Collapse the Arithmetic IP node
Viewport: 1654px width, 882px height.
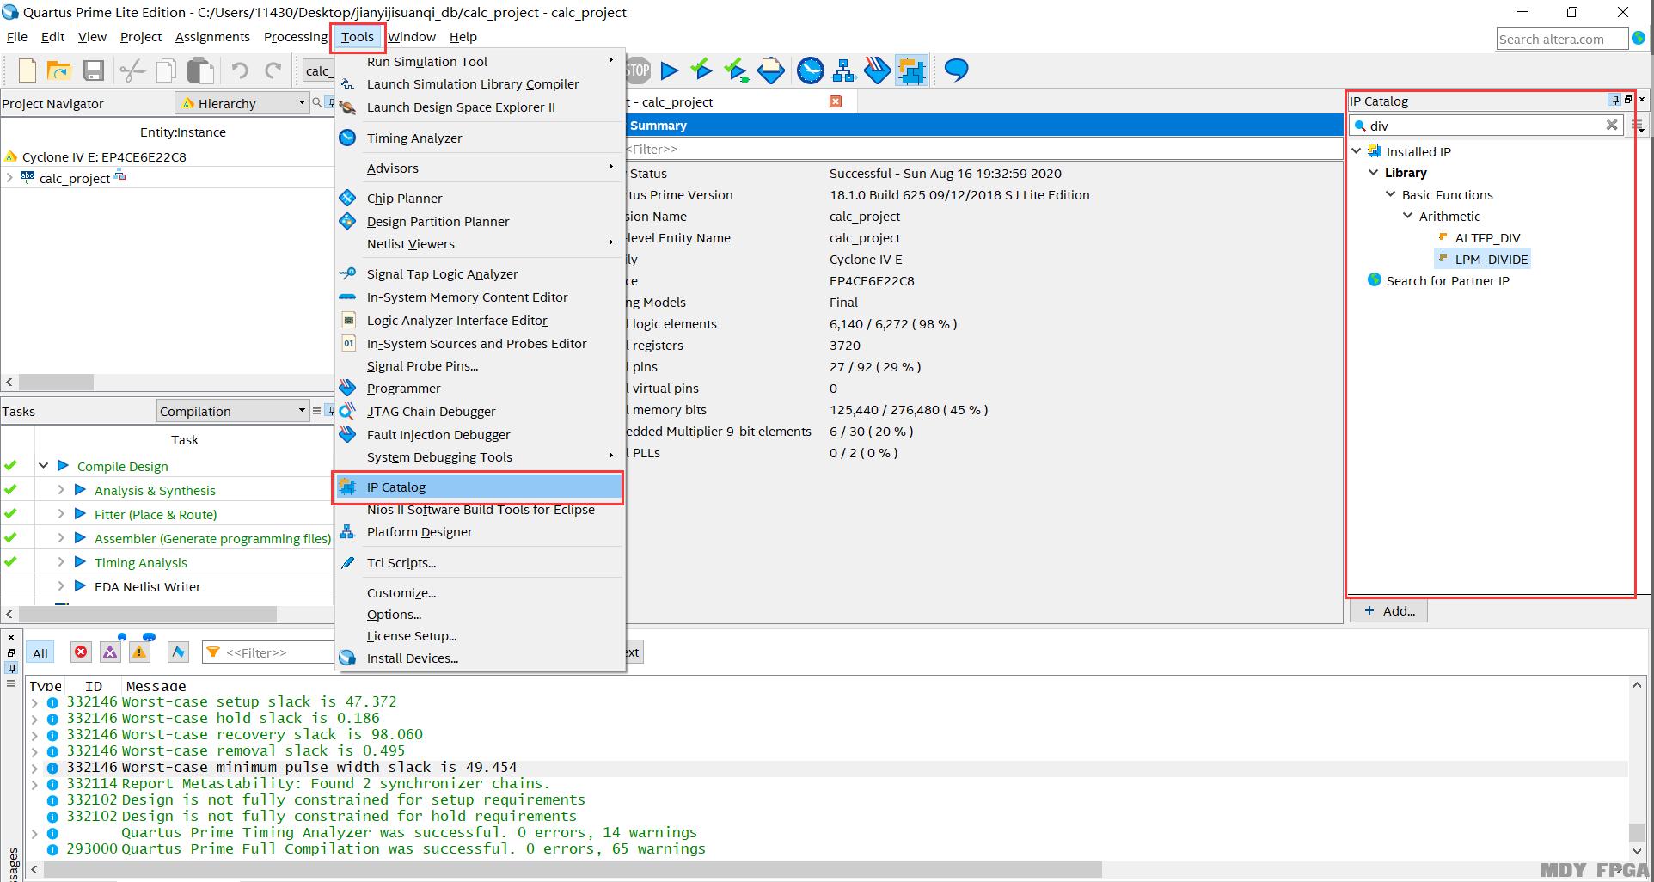pyautogui.click(x=1407, y=216)
